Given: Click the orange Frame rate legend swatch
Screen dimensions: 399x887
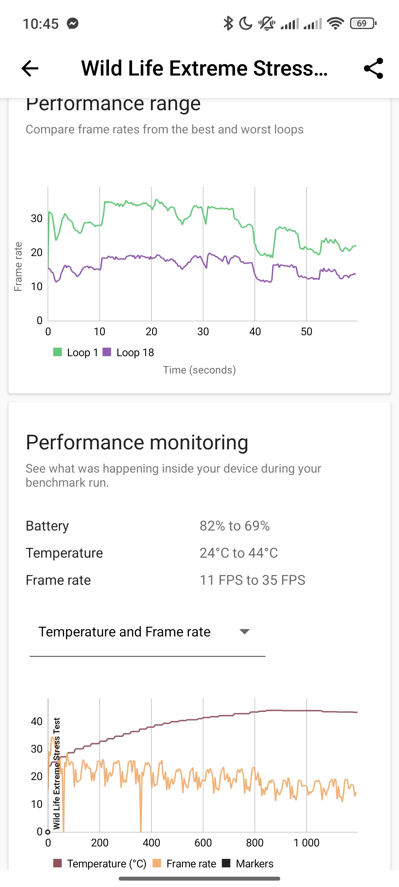Looking at the screenshot, I should click(157, 863).
